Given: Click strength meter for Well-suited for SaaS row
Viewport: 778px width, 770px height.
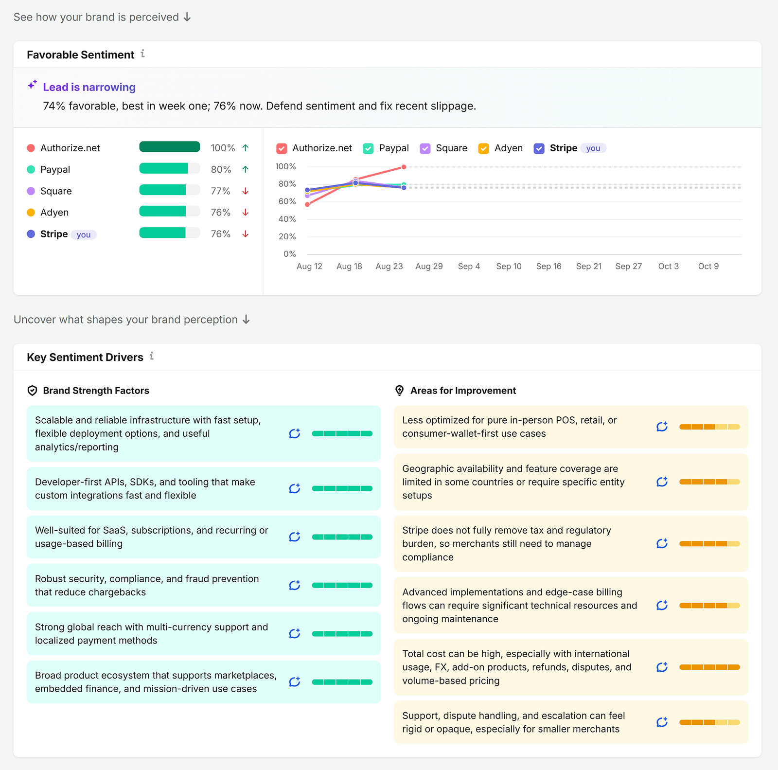Looking at the screenshot, I should (x=342, y=537).
